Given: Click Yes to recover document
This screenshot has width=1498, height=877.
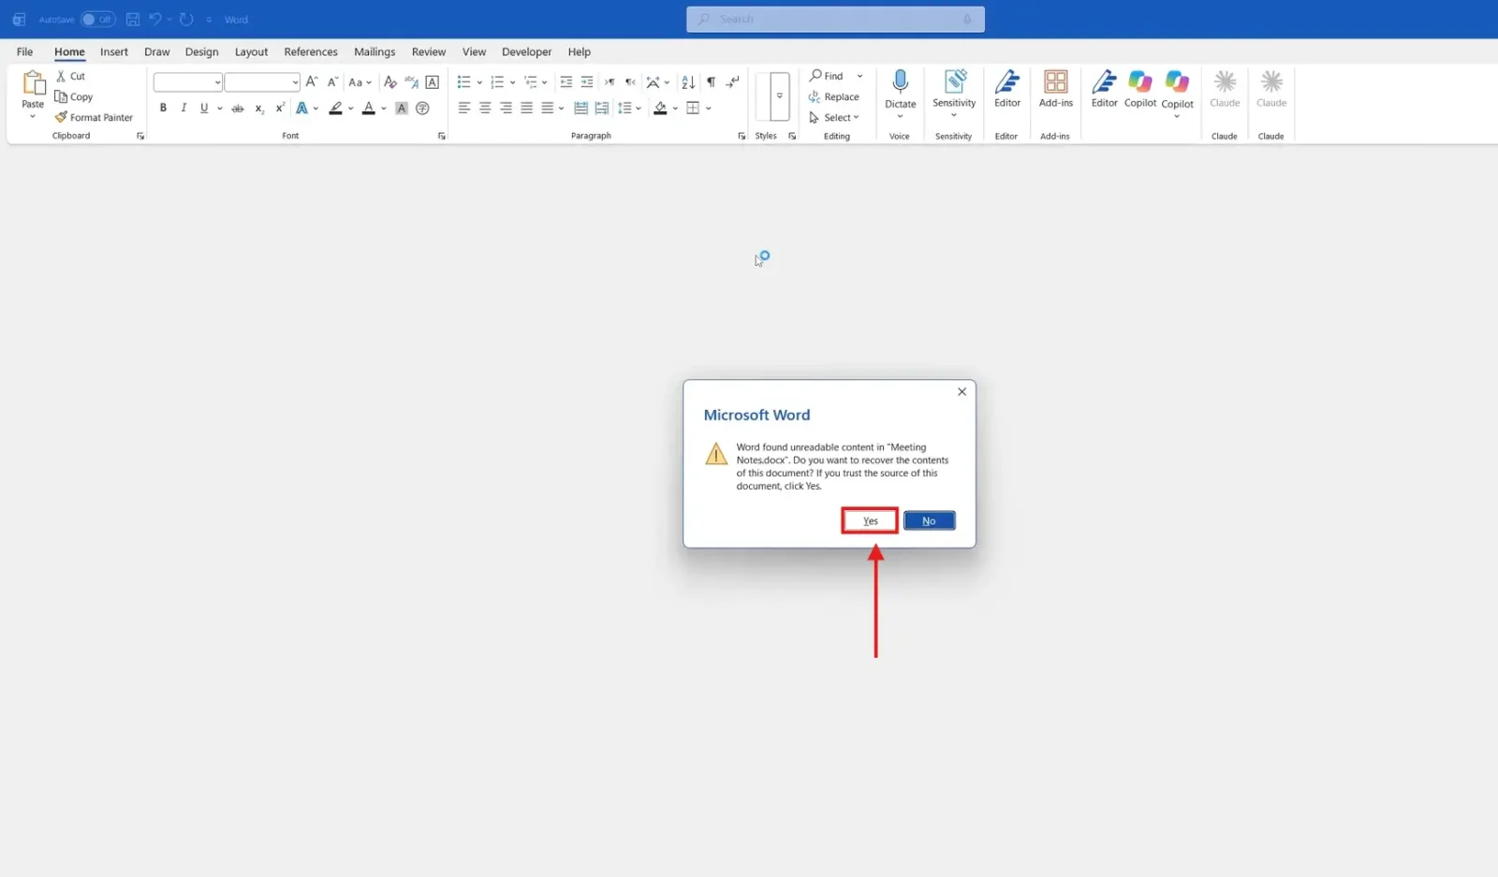Looking at the screenshot, I should [870, 520].
